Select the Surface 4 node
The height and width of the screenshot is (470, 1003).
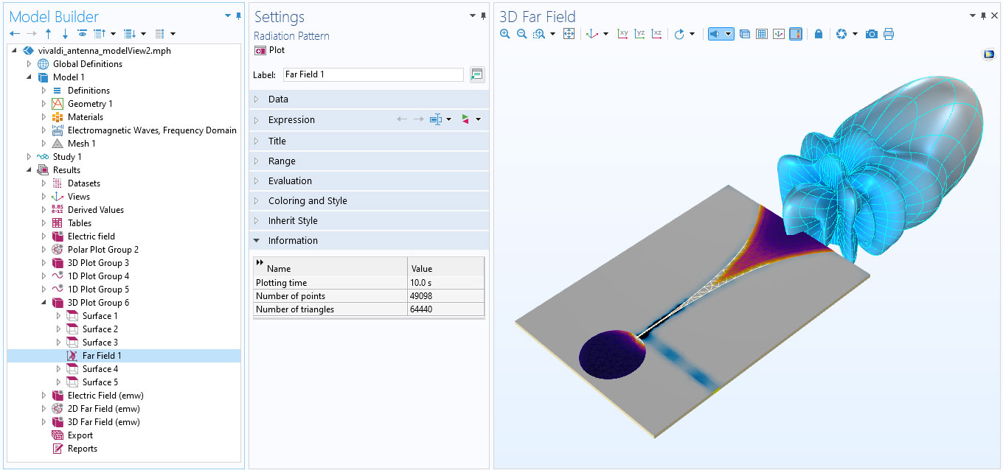pyautogui.click(x=100, y=369)
